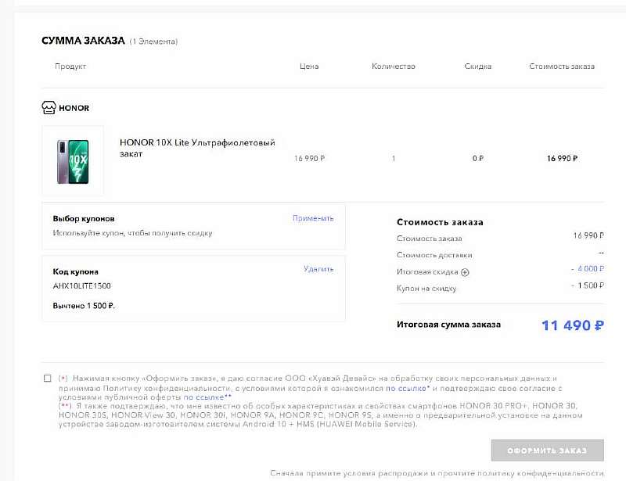Click the HONOR store icon
Viewport: 626px width, 481px height.
point(49,108)
